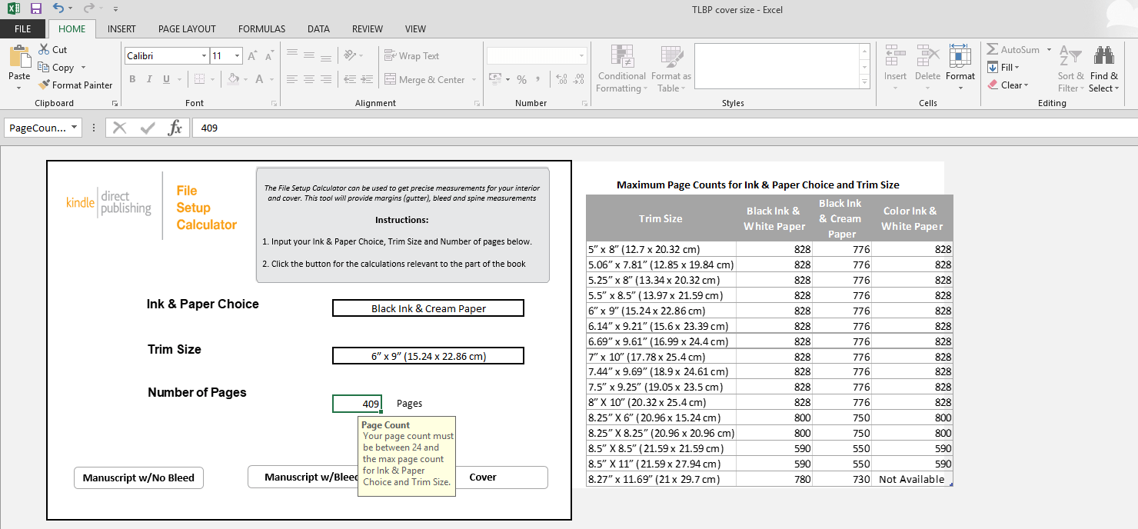Apply center horizontal alignment
Screen dimensions: 1138x529
click(x=308, y=79)
